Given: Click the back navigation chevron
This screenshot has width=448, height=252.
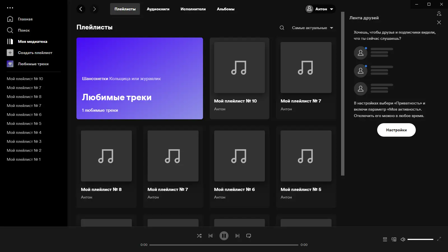Looking at the screenshot, I should 81,9.
